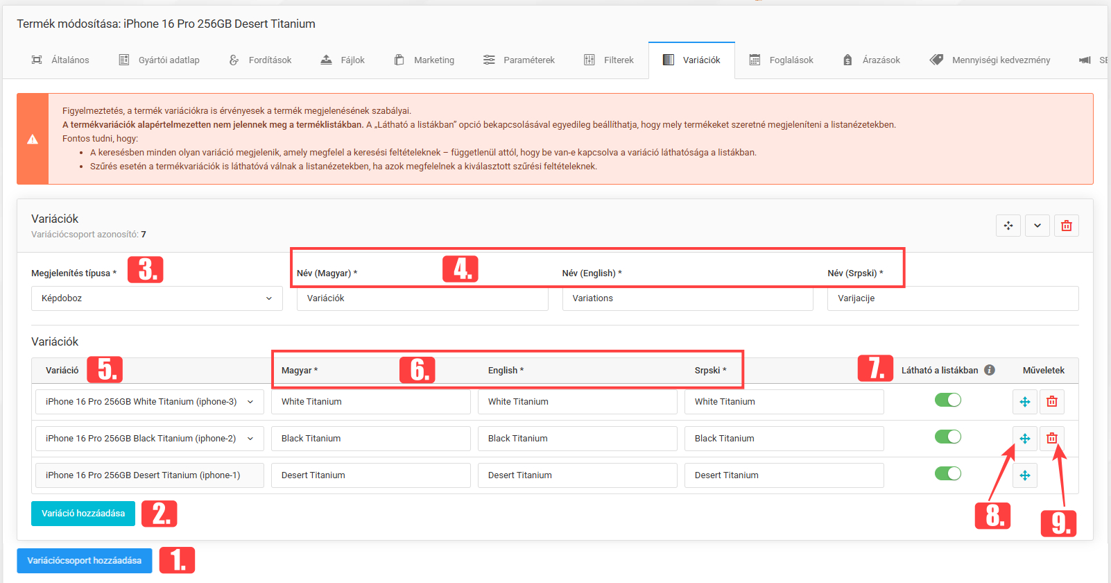Viewport: 1111px width, 583px height.
Task: Click the move icon in variation group header
Action: (1008, 226)
